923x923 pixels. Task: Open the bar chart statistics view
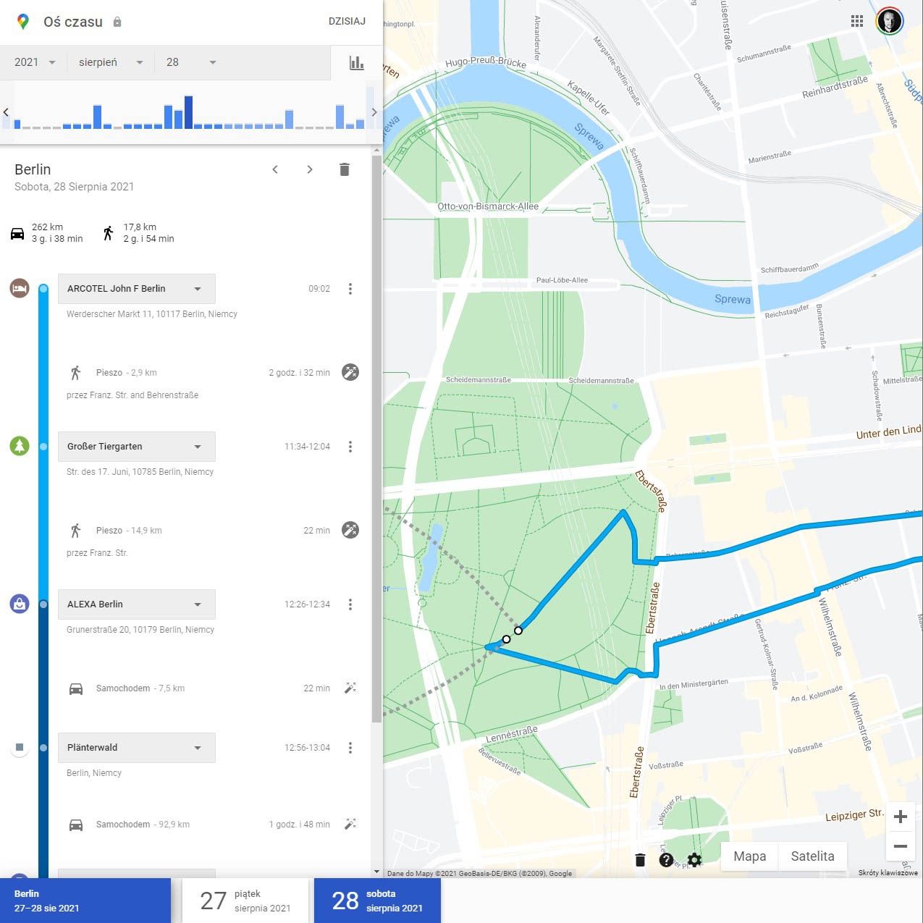pos(357,63)
